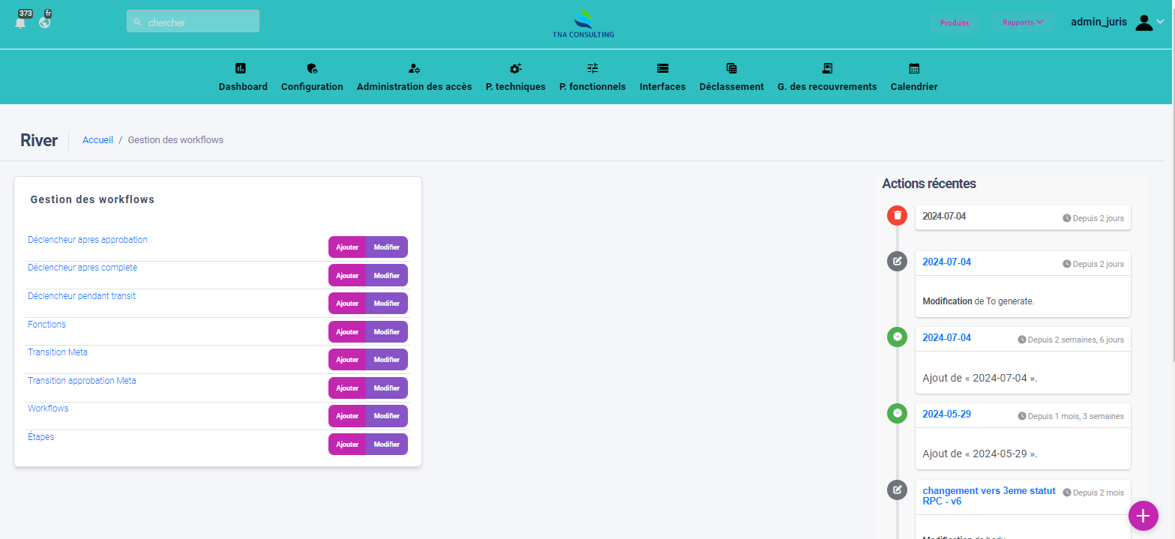Click the P. fonctionnels sliders icon

click(x=592, y=68)
